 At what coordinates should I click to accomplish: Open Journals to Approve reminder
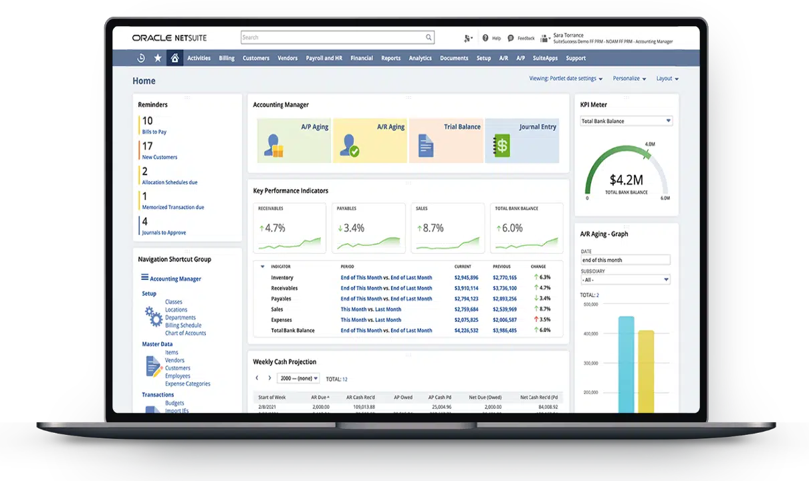(x=164, y=232)
